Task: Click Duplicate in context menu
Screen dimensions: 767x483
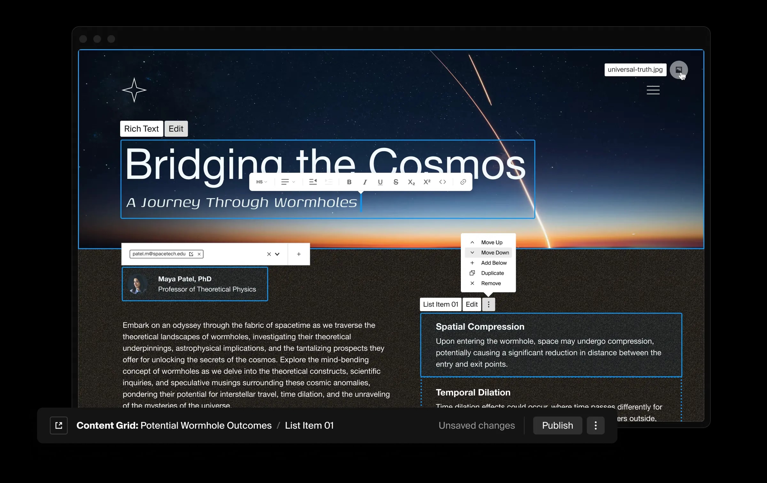Action: pyautogui.click(x=492, y=273)
